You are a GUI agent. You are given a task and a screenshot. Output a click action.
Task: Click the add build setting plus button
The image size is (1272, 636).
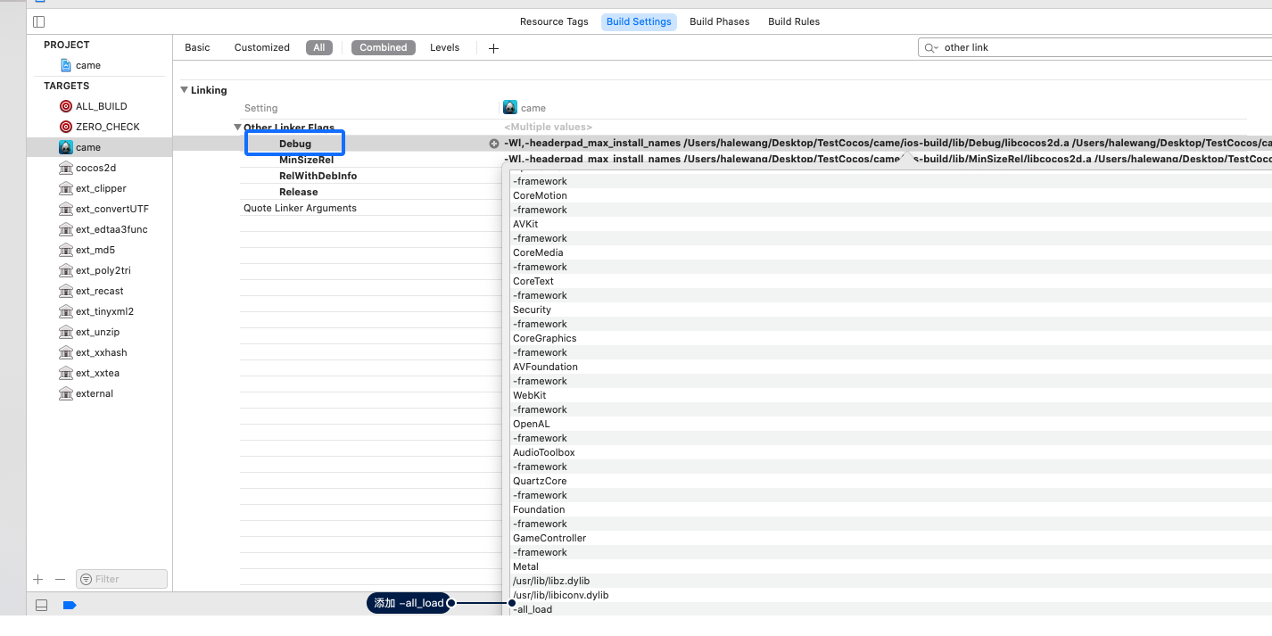[493, 48]
